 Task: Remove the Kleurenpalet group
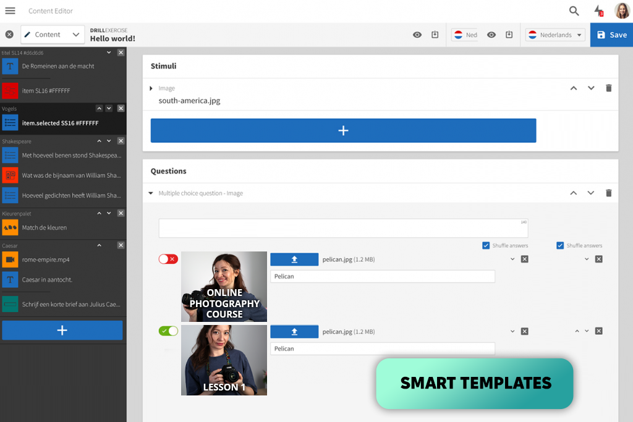tap(121, 213)
